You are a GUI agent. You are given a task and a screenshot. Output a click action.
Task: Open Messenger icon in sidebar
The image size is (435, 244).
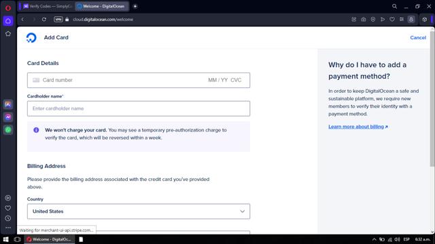(8, 117)
